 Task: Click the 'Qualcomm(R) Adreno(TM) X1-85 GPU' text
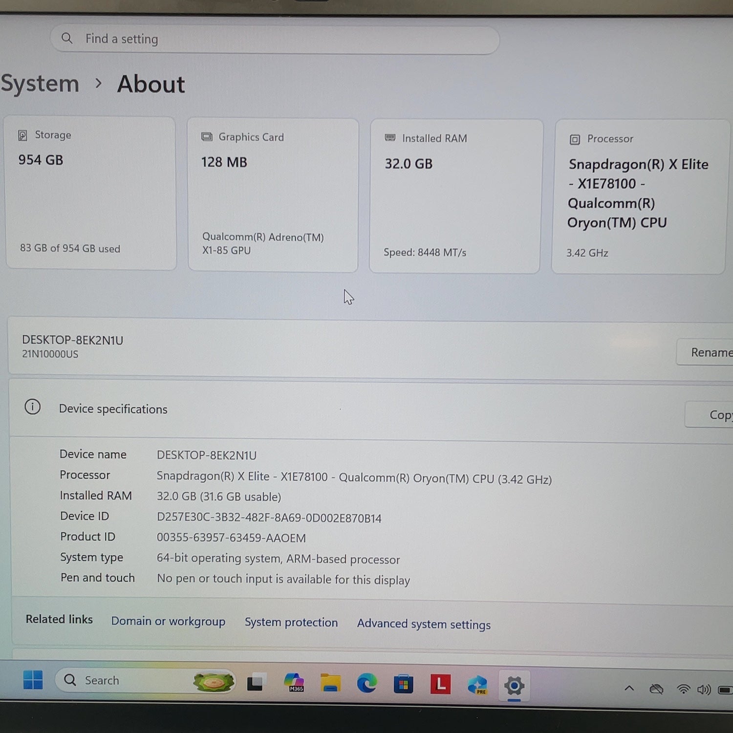click(x=263, y=243)
